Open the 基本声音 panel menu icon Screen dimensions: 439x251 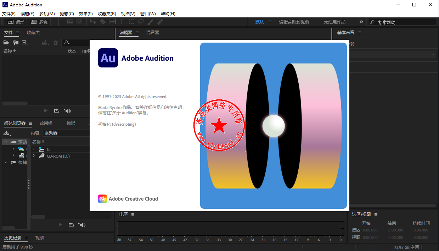[x=359, y=33]
